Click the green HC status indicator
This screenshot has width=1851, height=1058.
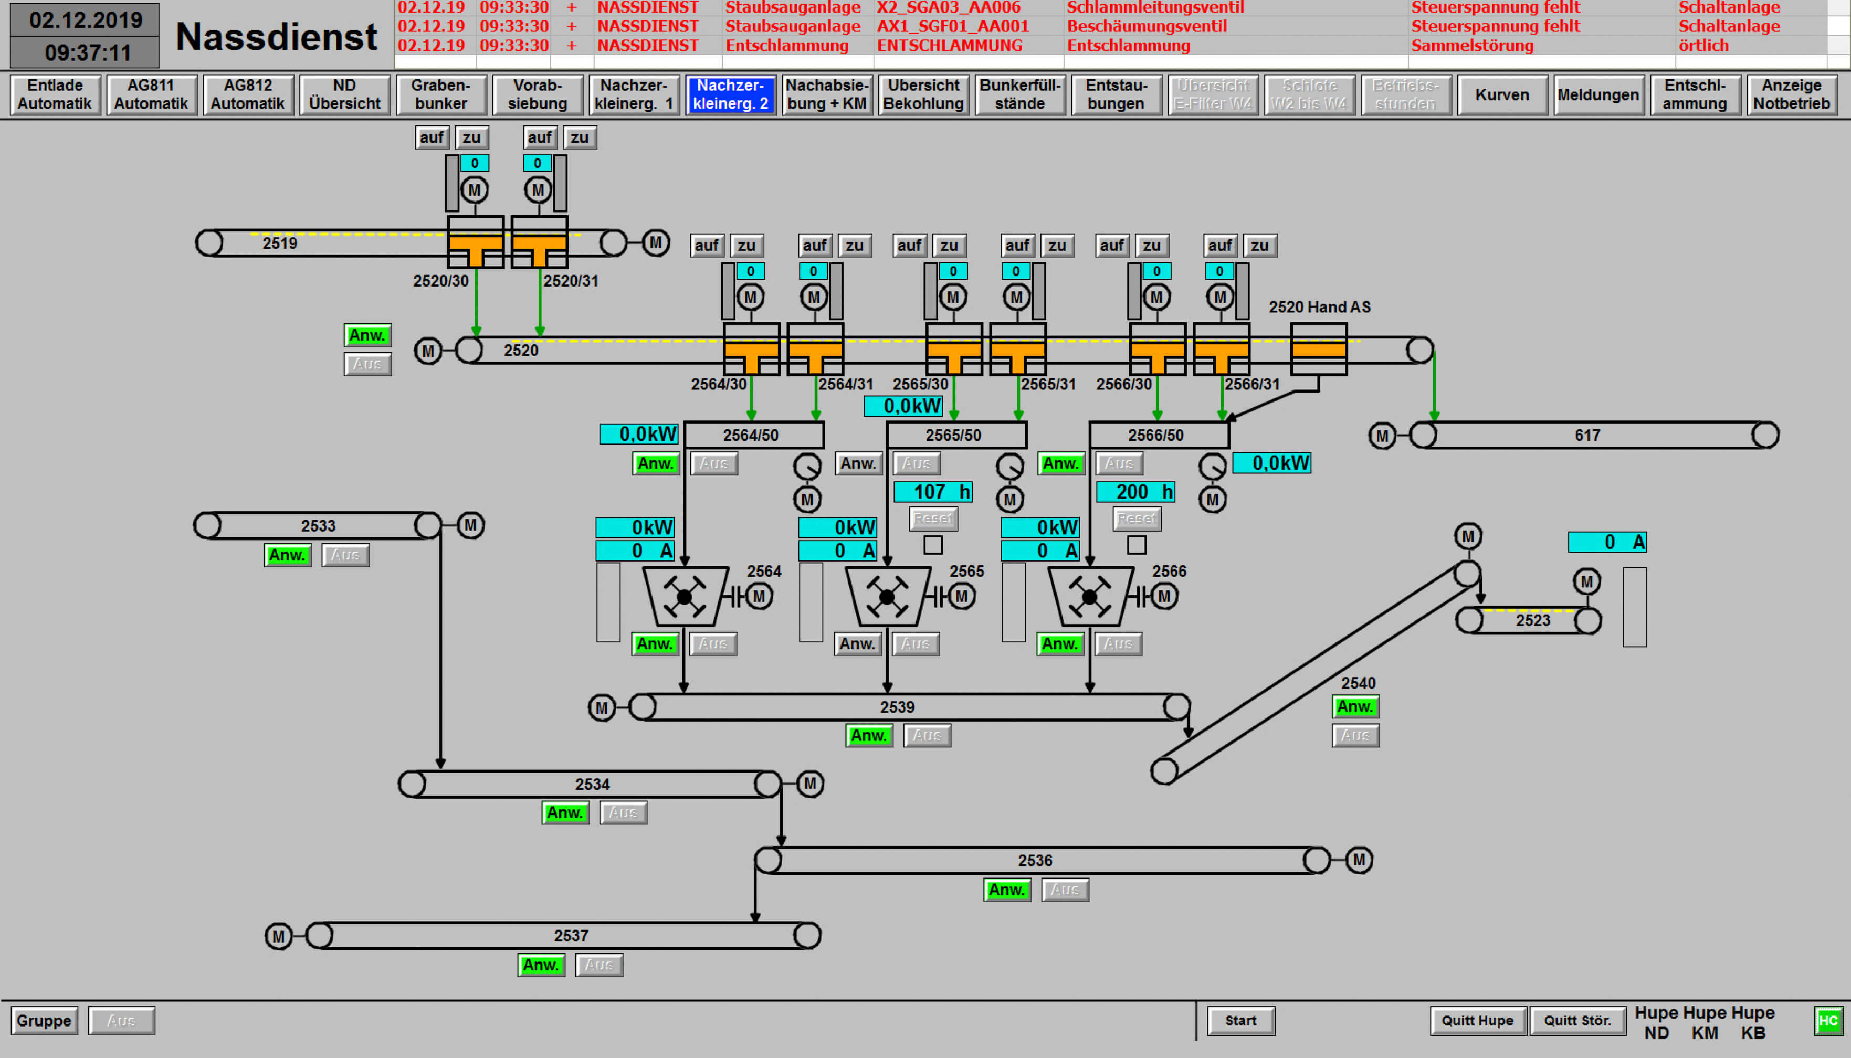(x=1828, y=1020)
